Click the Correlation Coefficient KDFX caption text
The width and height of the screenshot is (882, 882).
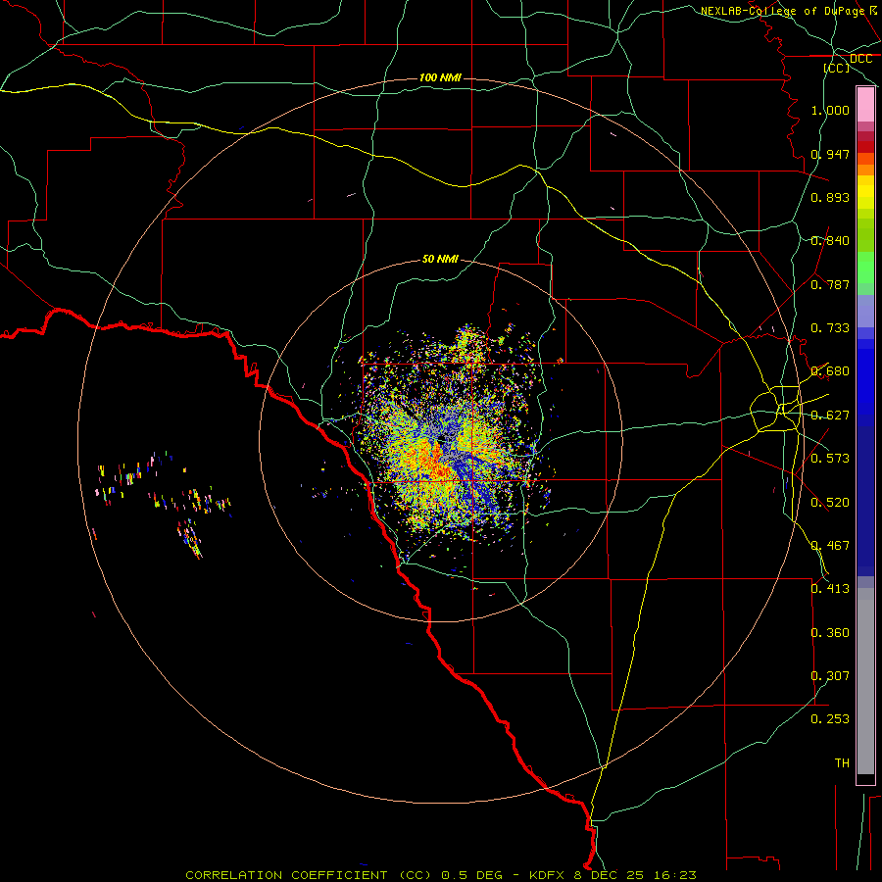(441, 875)
